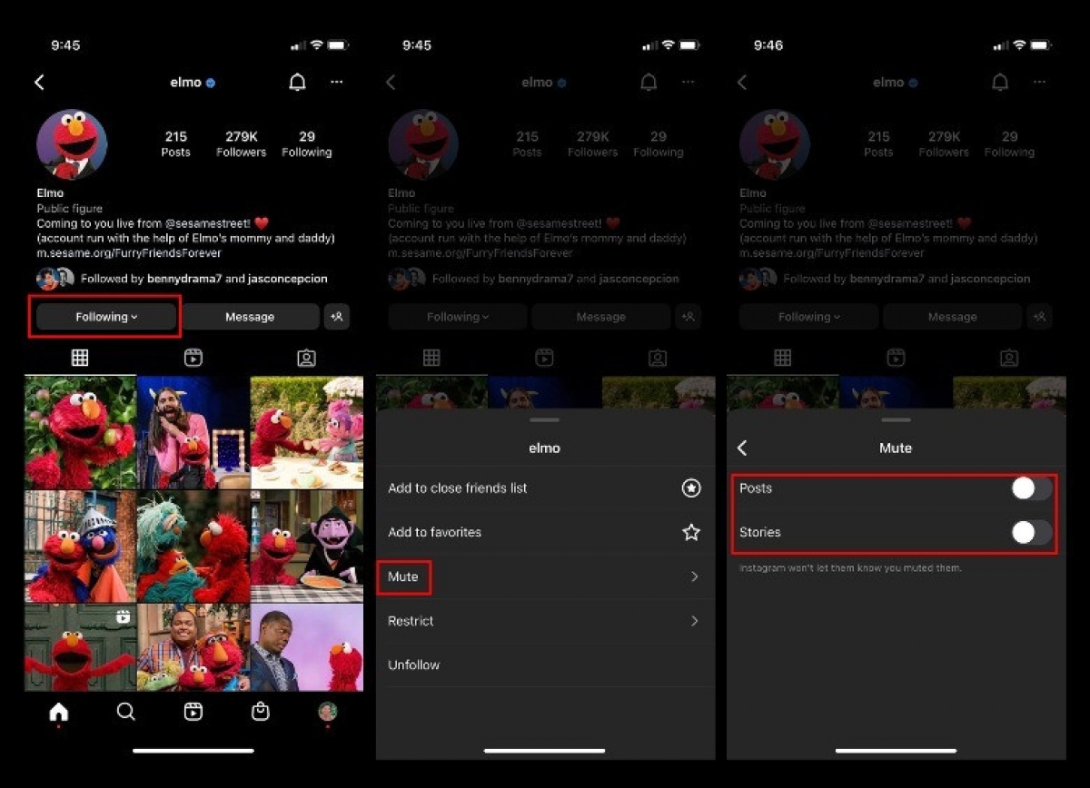Image resolution: width=1090 pixels, height=788 pixels.
Task: Open the Count von Count post thumbnail
Action: click(306, 546)
